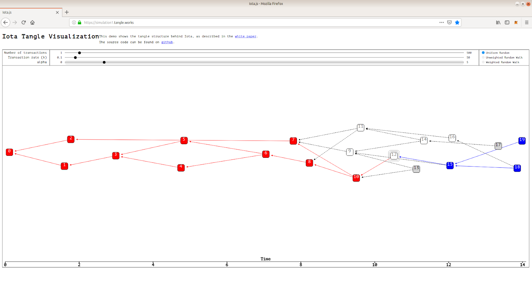Viewport: 532px width, 299px height.
Task: Click white transaction node 11
Action: pos(360,128)
